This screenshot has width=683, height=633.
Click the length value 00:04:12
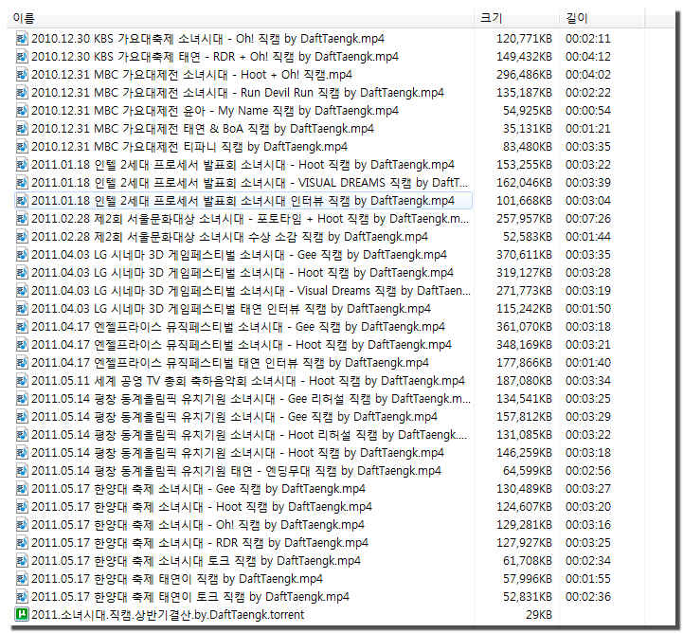point(588,57)
